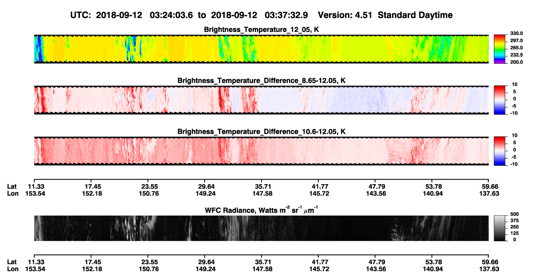Click the Brightness_Temperature_12_05 panel title
The image size is (543, 278).
point(261,30)
